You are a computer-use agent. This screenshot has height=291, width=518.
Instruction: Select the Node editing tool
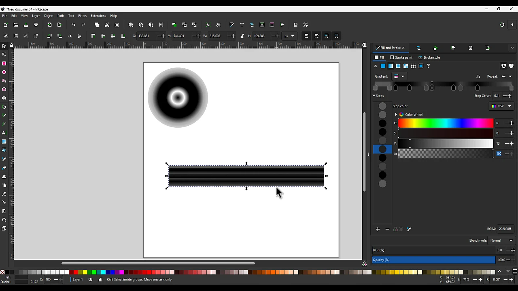point(4,55)
